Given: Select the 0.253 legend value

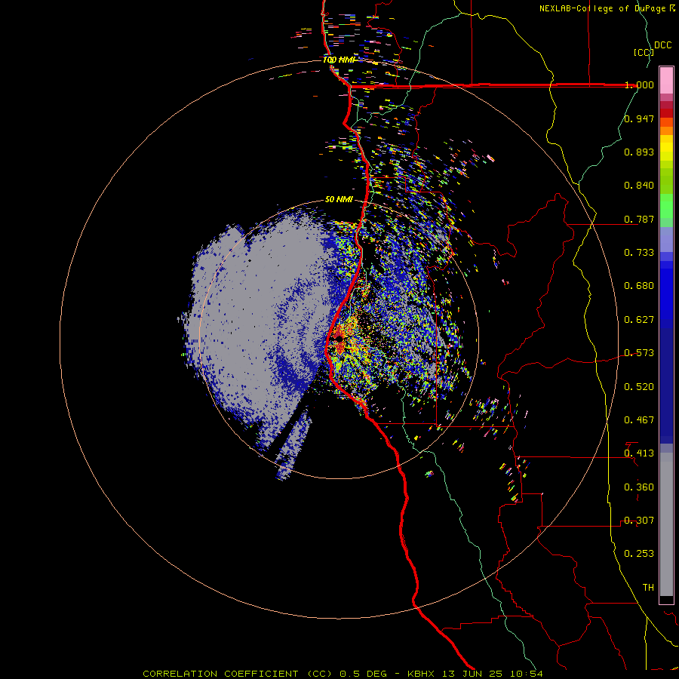Looking at the screenshot, I should click(x=639, y=554).
